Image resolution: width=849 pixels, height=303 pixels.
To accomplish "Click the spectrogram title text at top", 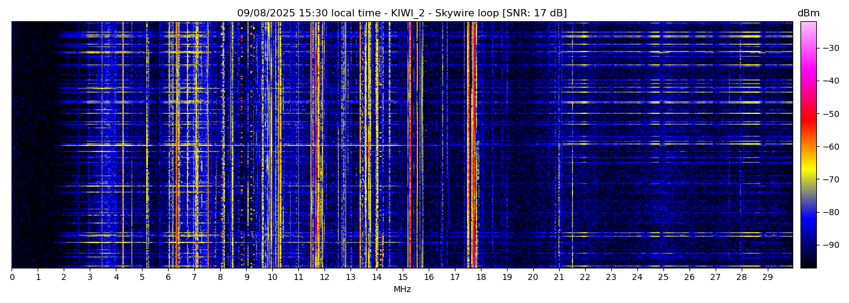I will click(401, 13).
